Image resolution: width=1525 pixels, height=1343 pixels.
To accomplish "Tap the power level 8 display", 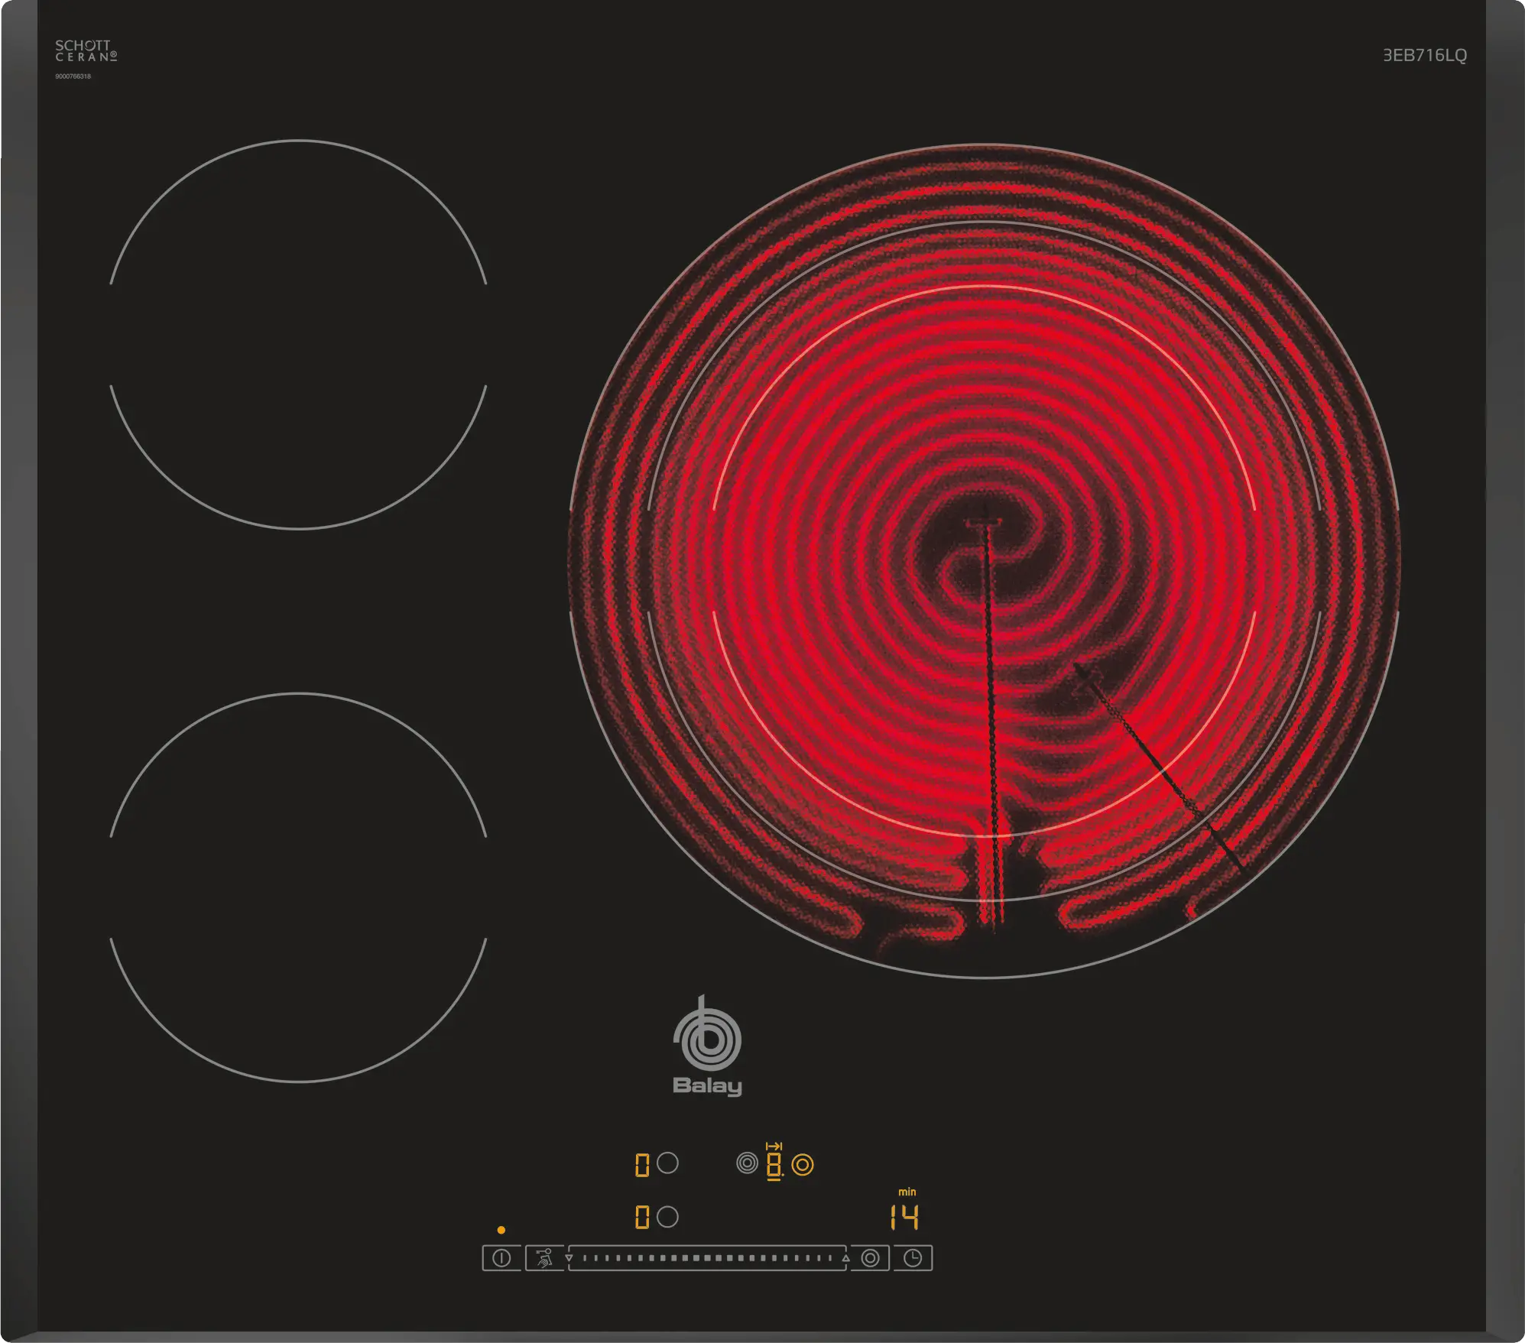I will [774, 1165].
